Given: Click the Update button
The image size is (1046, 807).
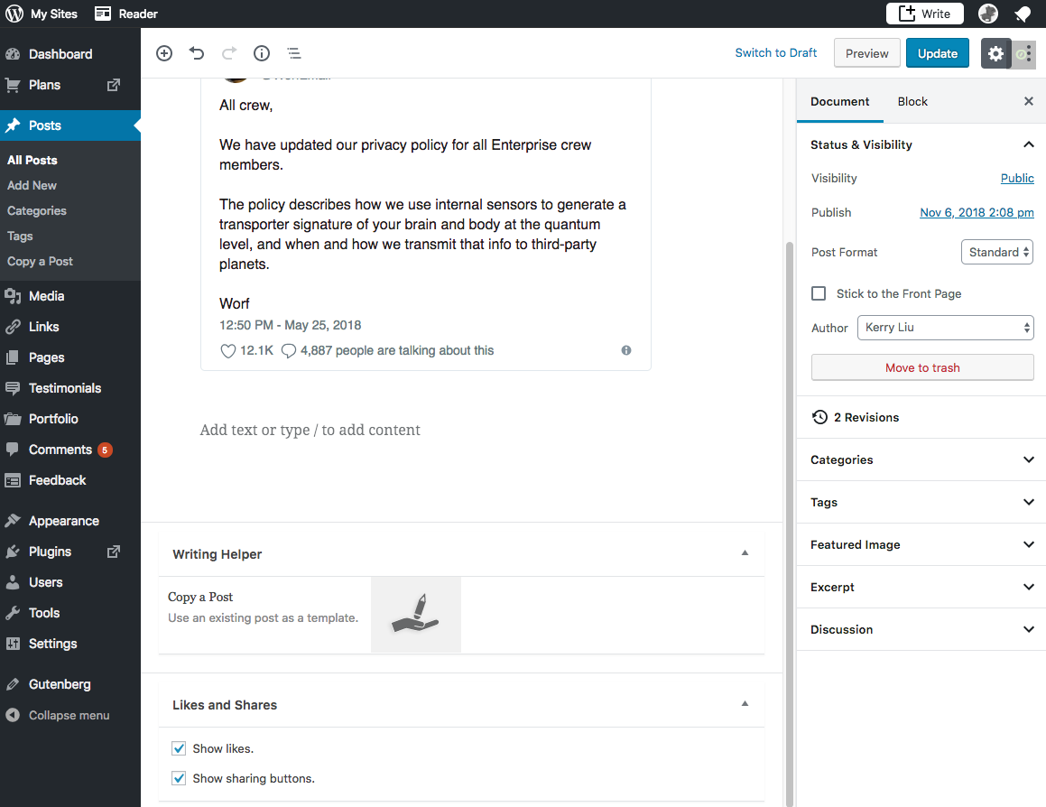Looking at the screenshot, I should [x=938, y=53].
